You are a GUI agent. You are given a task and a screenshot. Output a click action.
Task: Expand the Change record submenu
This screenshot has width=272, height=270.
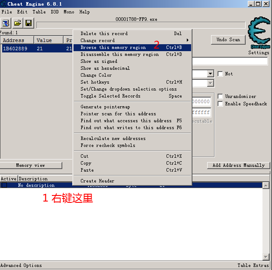[x=132, y=40]
